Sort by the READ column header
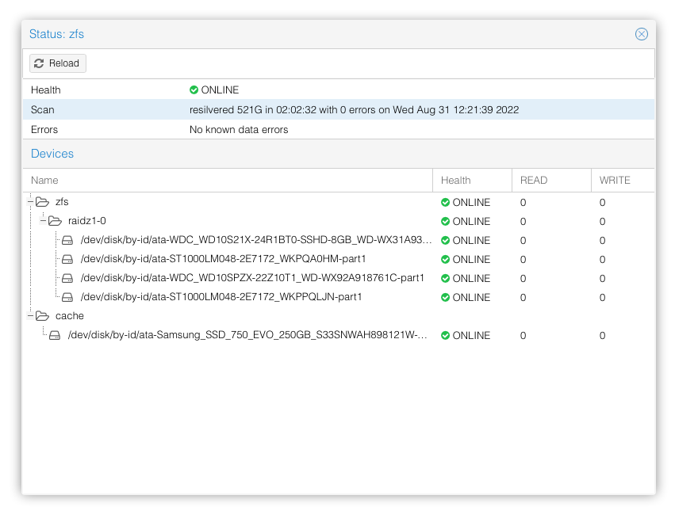 pos(551,180)
